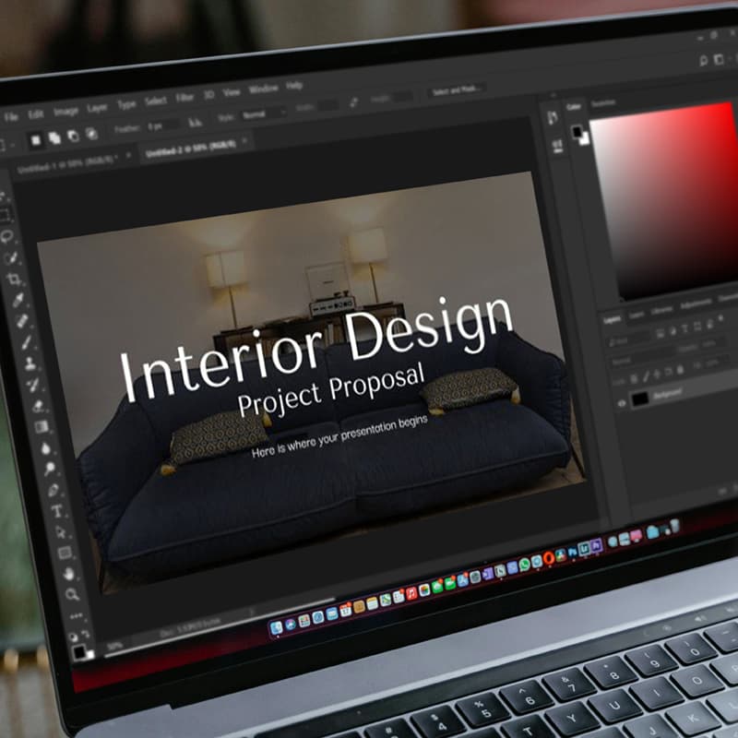Open the Image menu
The image size is (738, 738).
(x=65, y=111)
